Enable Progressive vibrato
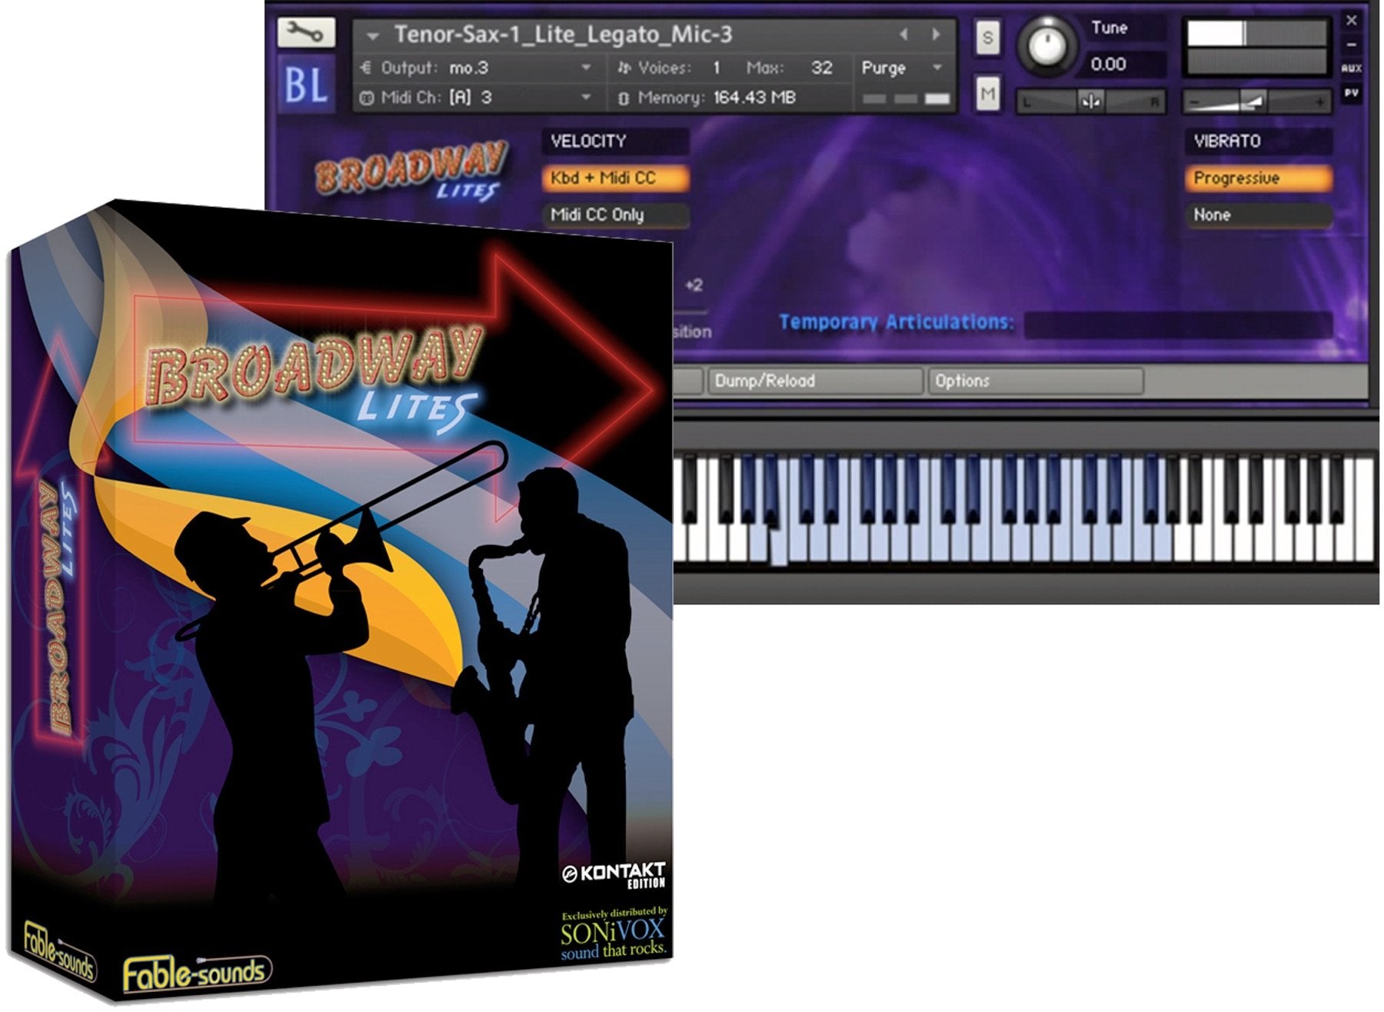The height and width of the screenshot is (1012, 1384). pos(1257,178)
